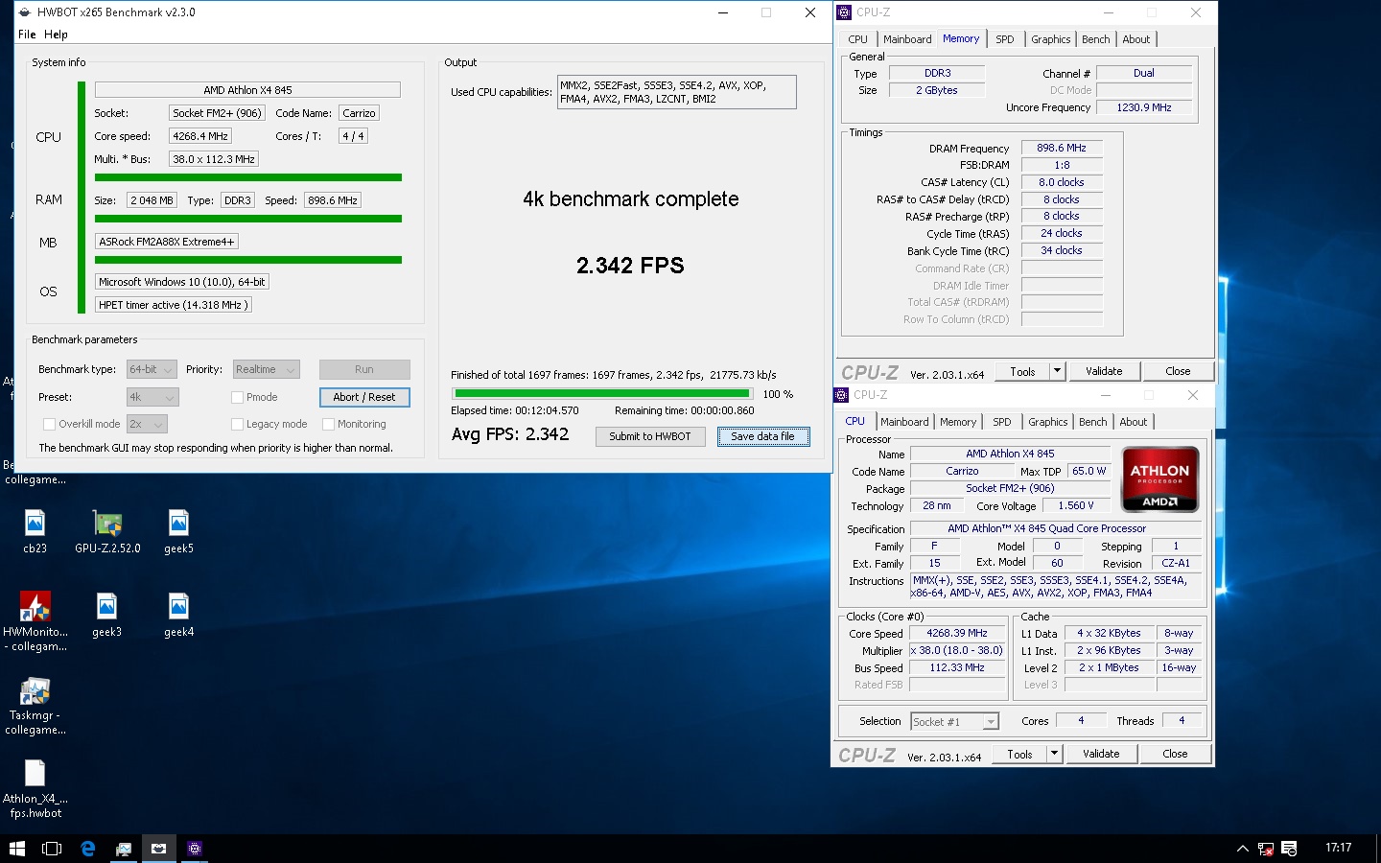This screenshot has height=863, width=1381.
Task: Click the ASRock FM2A88X Extreme4+ field
Action: tap(166, 242)
